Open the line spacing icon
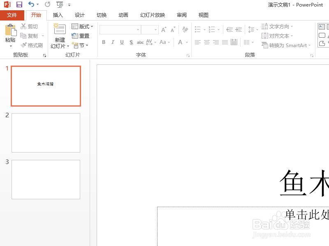 (251, 30)
